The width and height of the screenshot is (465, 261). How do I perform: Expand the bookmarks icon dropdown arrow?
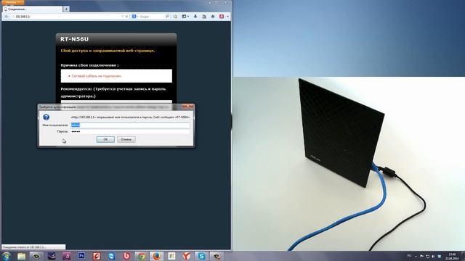pos(188,17)
